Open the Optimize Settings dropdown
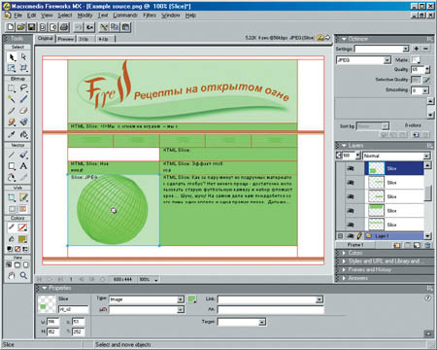The image size is (437, 350). click(x=406, y=49)
